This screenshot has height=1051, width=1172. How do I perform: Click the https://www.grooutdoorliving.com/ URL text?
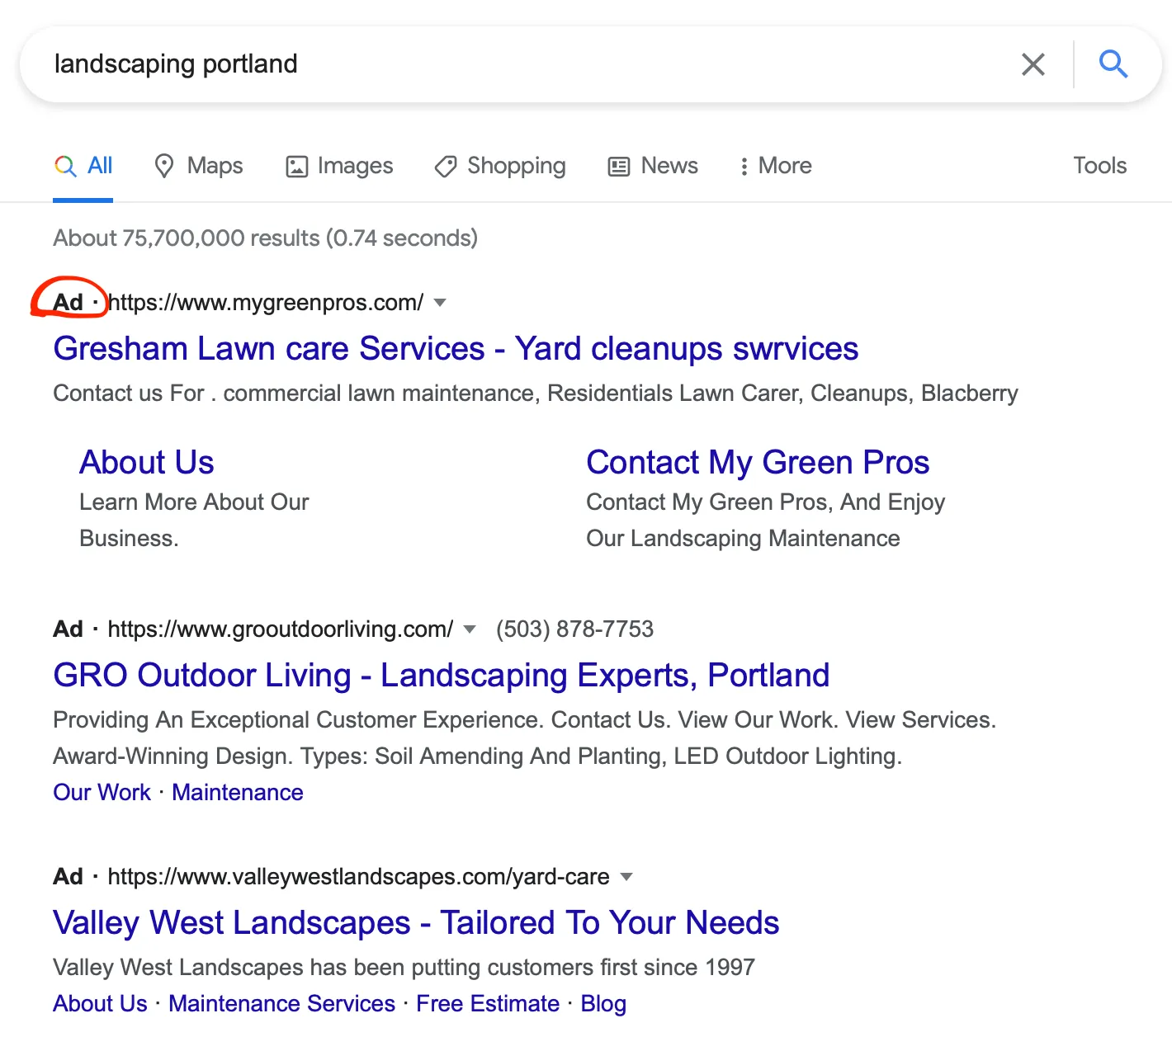tap(281, 629)
